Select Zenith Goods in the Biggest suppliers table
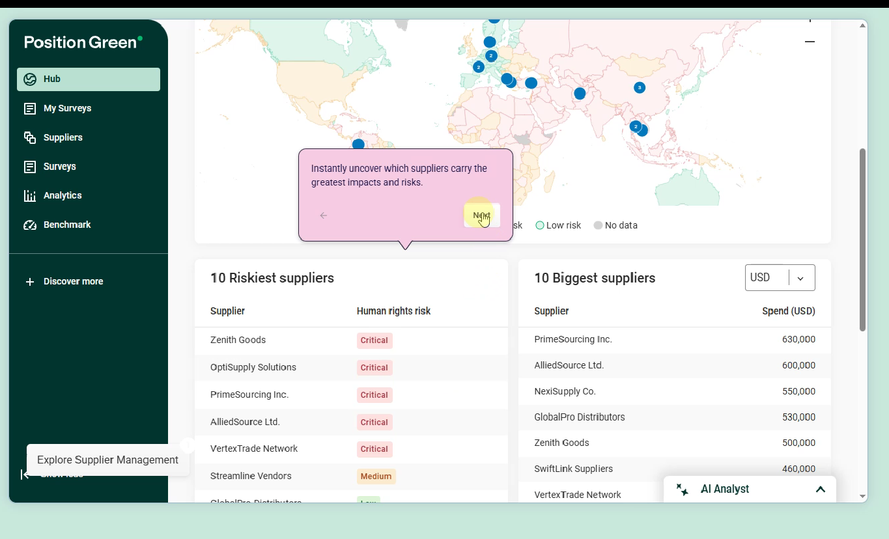 [561, 443]
